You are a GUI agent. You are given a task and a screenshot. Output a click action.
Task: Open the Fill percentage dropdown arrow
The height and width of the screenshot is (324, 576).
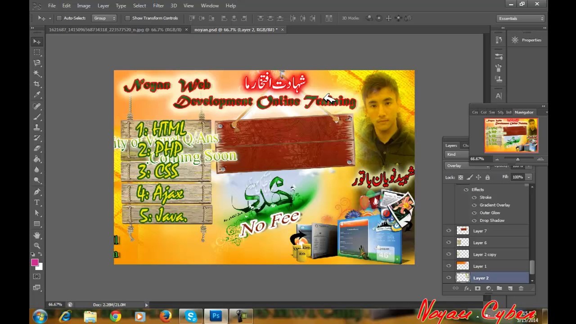pos(529,177)
